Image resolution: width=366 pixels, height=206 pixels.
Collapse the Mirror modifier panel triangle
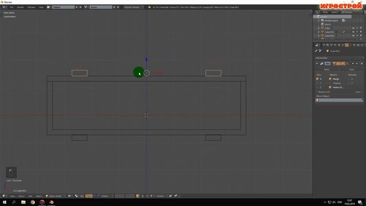click(317, 64)
